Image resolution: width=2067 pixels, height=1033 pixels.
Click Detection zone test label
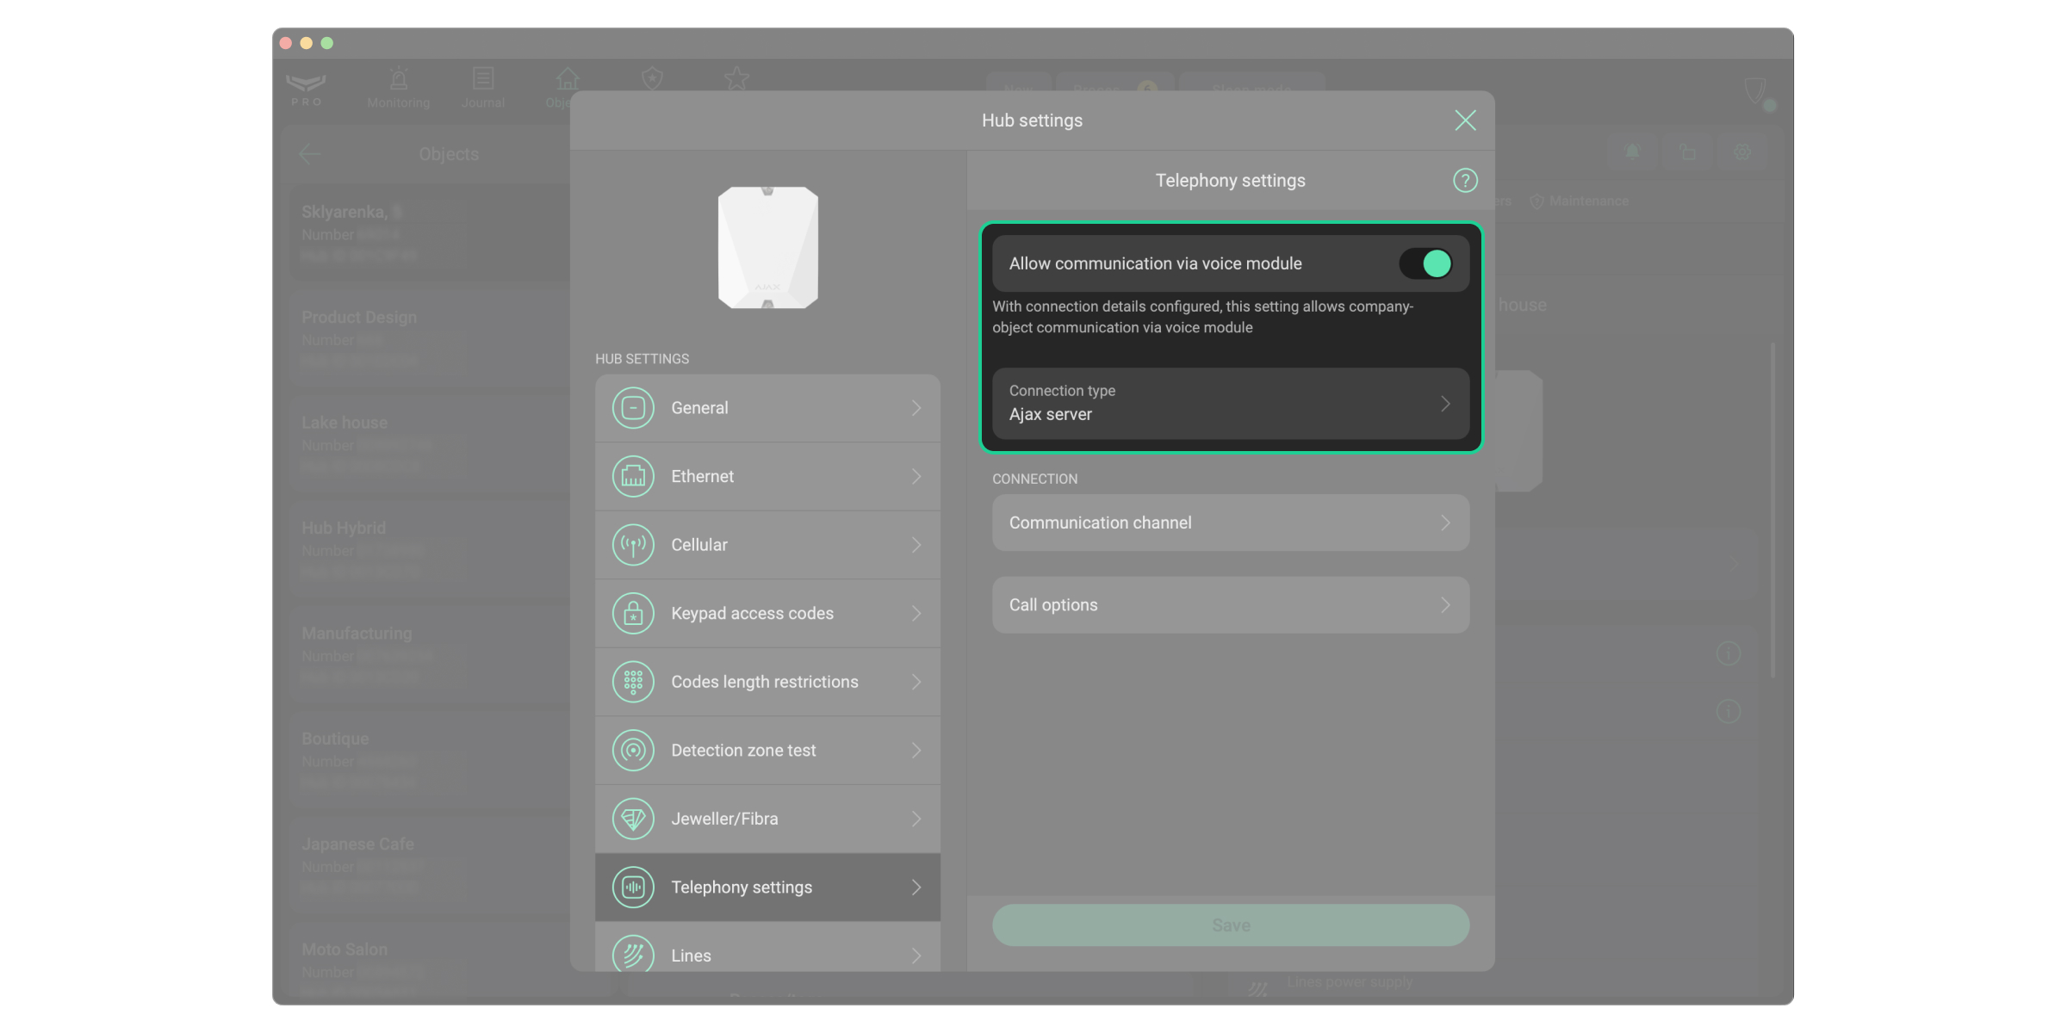tap(743, 750)
